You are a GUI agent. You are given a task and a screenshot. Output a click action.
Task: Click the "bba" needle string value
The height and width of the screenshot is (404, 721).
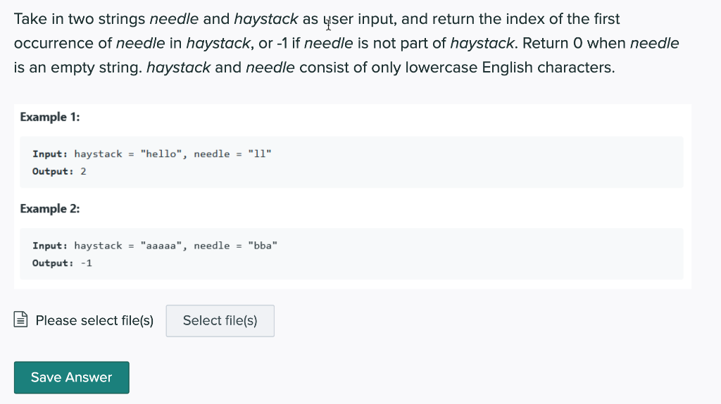pyautogui.click(x=263, y=246)
